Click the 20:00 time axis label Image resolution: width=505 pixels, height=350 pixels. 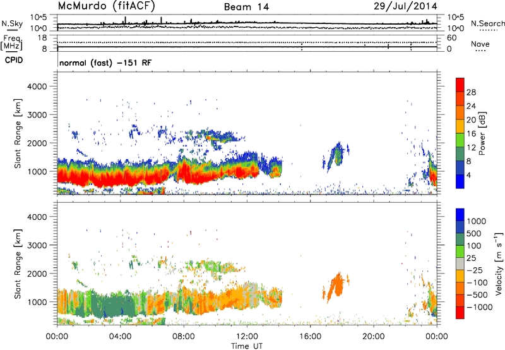(374, 337)
